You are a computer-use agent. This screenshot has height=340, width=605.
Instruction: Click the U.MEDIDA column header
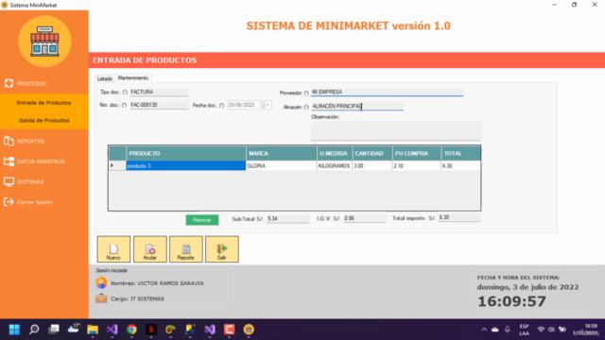click(x=334, y=153)
